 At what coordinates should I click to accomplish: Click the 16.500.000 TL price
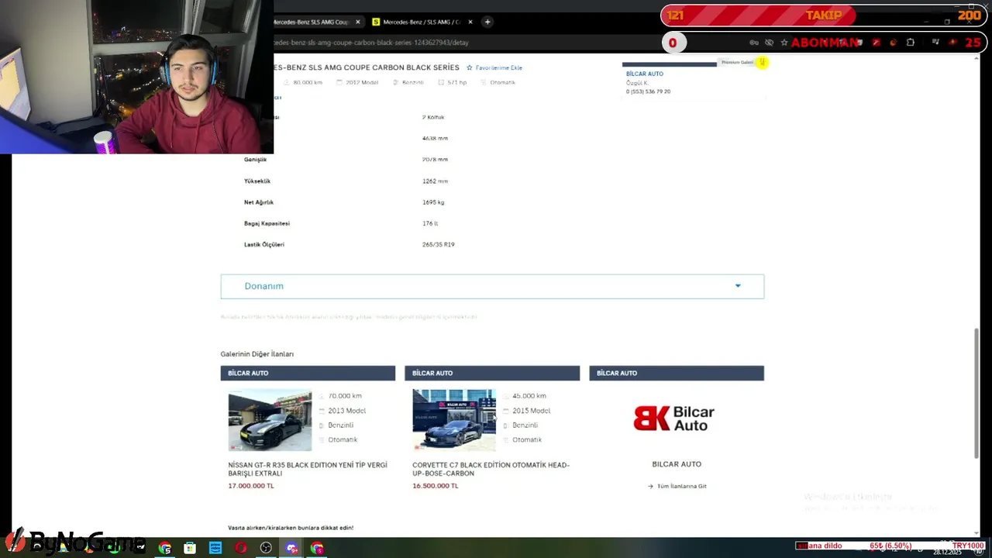[436, 486]
